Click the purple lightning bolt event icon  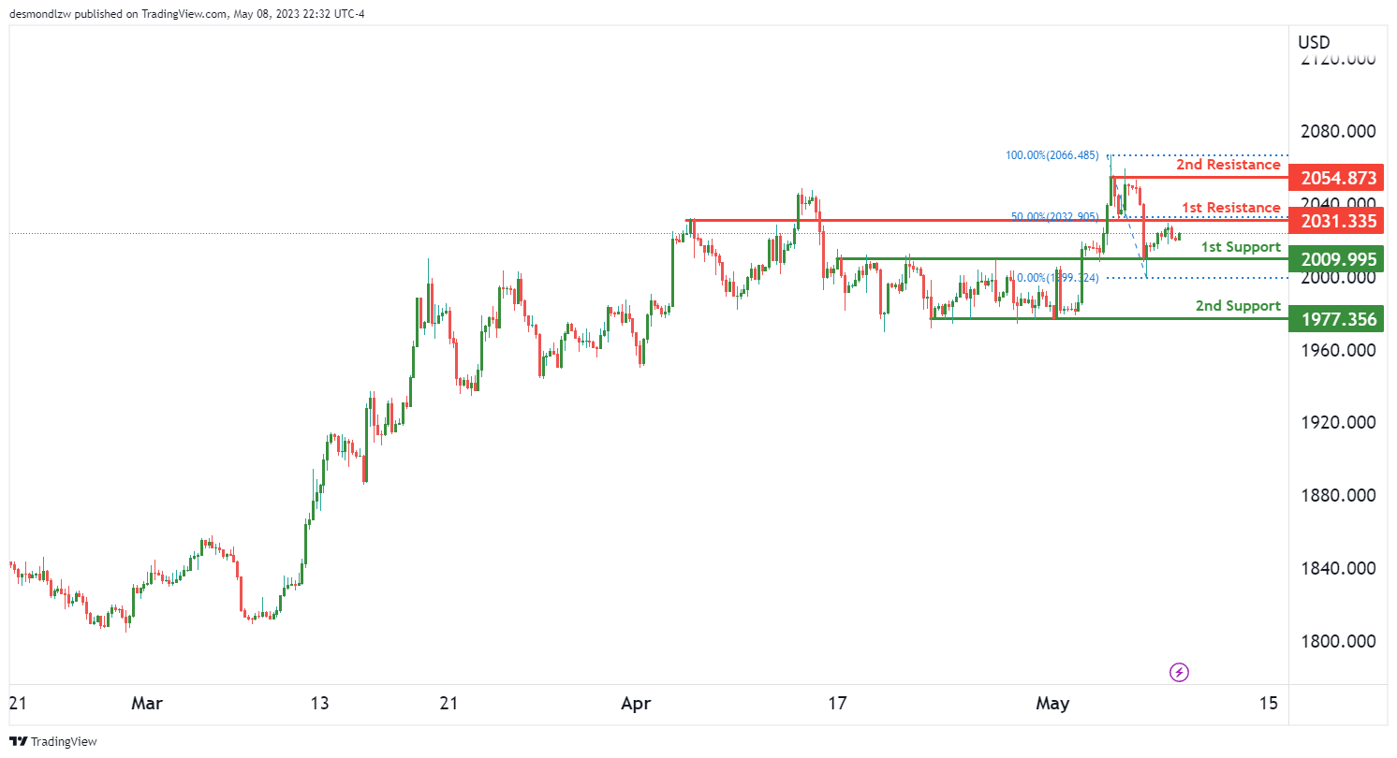click(x=1180, y=672)
